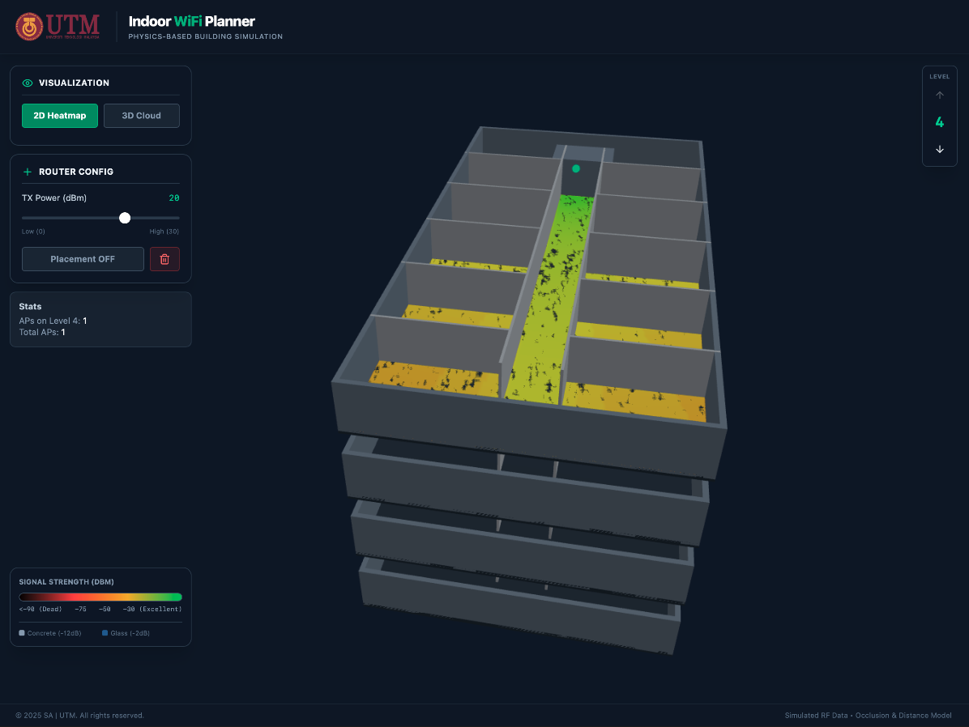969x727 pixels.
Task: Click the current level number 4
Action: (x=940, y=123)
